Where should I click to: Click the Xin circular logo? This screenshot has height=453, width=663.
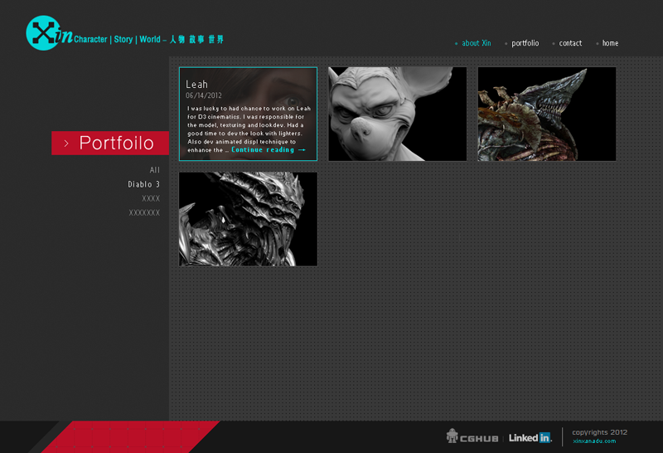click(44, 33)
